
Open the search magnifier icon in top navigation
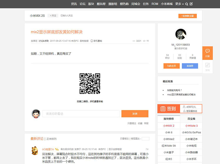coord(187,4)
